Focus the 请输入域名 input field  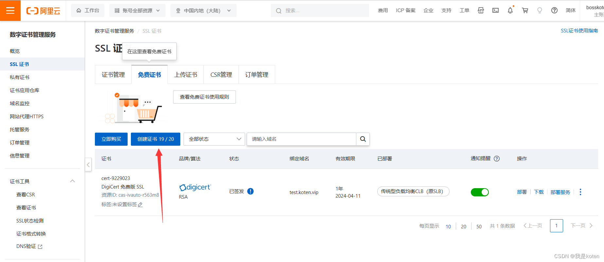[x=301, y=139]
